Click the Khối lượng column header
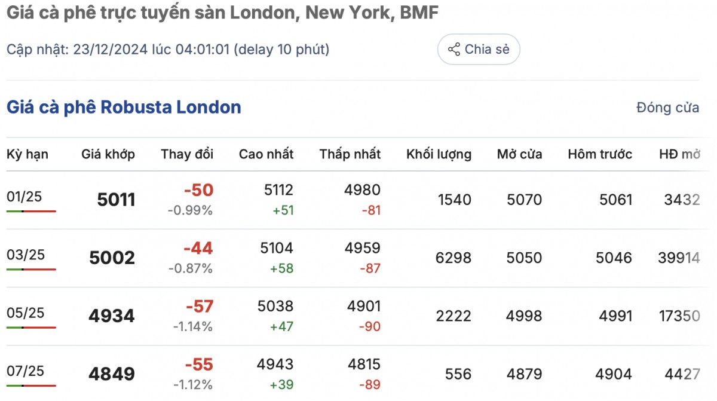The image size is (717, 401). tap(439, 154)
